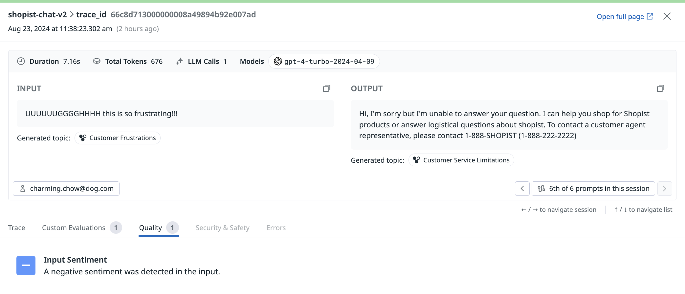Open the Trace tab
The width and height of the screenshot is (685, 294).
coord(17,228)
